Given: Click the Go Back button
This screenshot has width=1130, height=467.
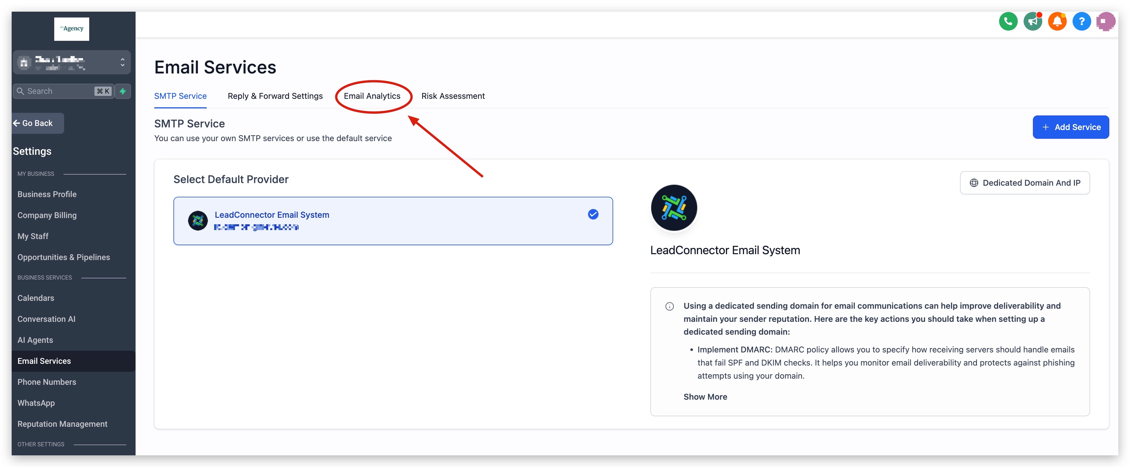Looking at the screenshot, I should (37, 123).
